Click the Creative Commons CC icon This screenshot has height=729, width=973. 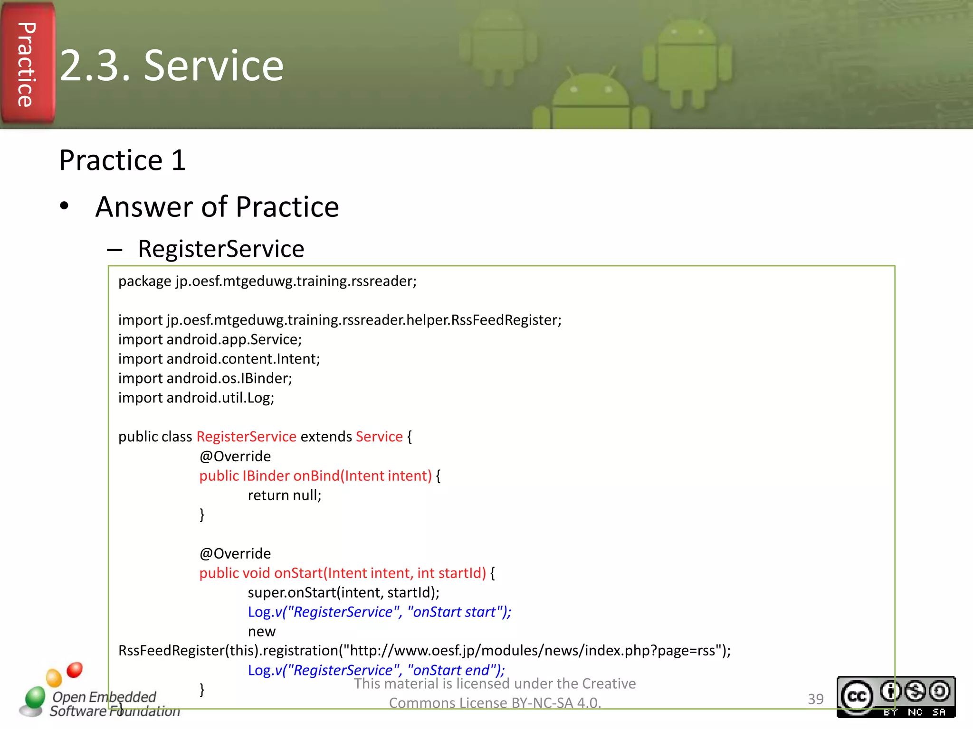click(x=857, y=696)
